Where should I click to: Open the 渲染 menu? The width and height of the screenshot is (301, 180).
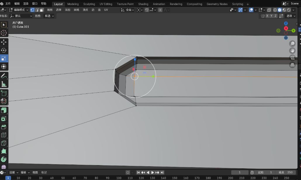pos(26,3)
